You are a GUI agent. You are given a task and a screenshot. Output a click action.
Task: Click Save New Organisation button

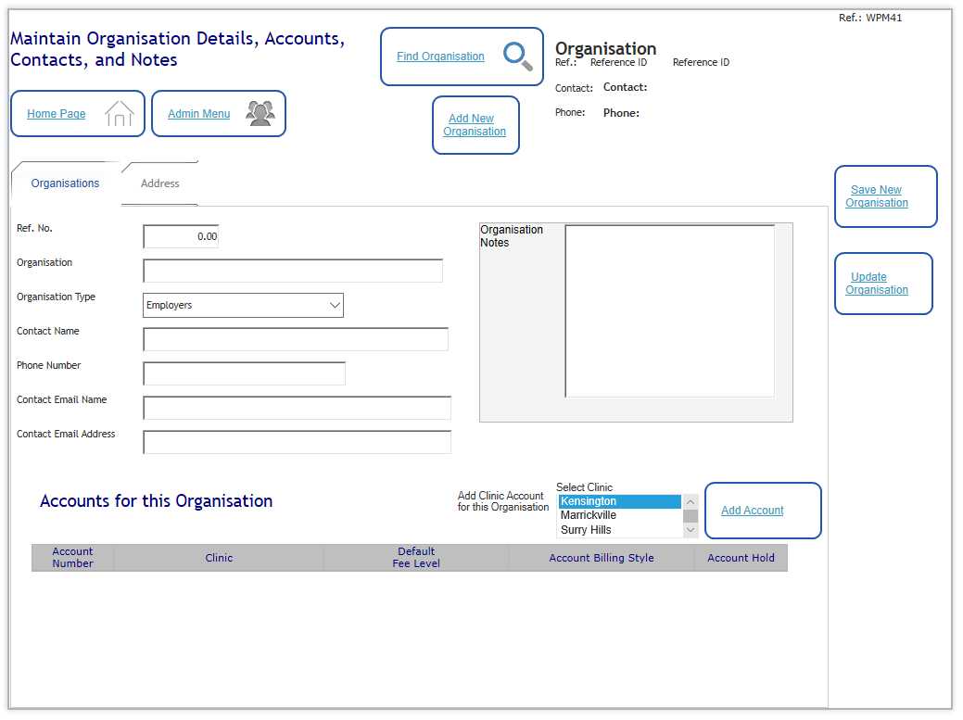pos(886,196)
